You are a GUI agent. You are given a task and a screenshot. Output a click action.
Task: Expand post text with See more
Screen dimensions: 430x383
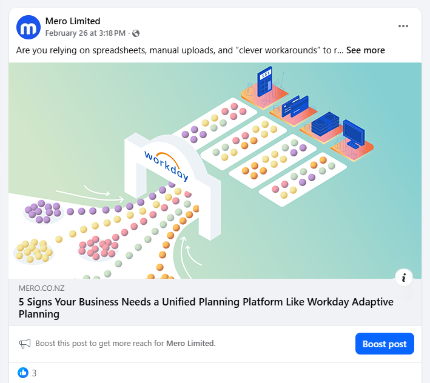pos(365,50)
